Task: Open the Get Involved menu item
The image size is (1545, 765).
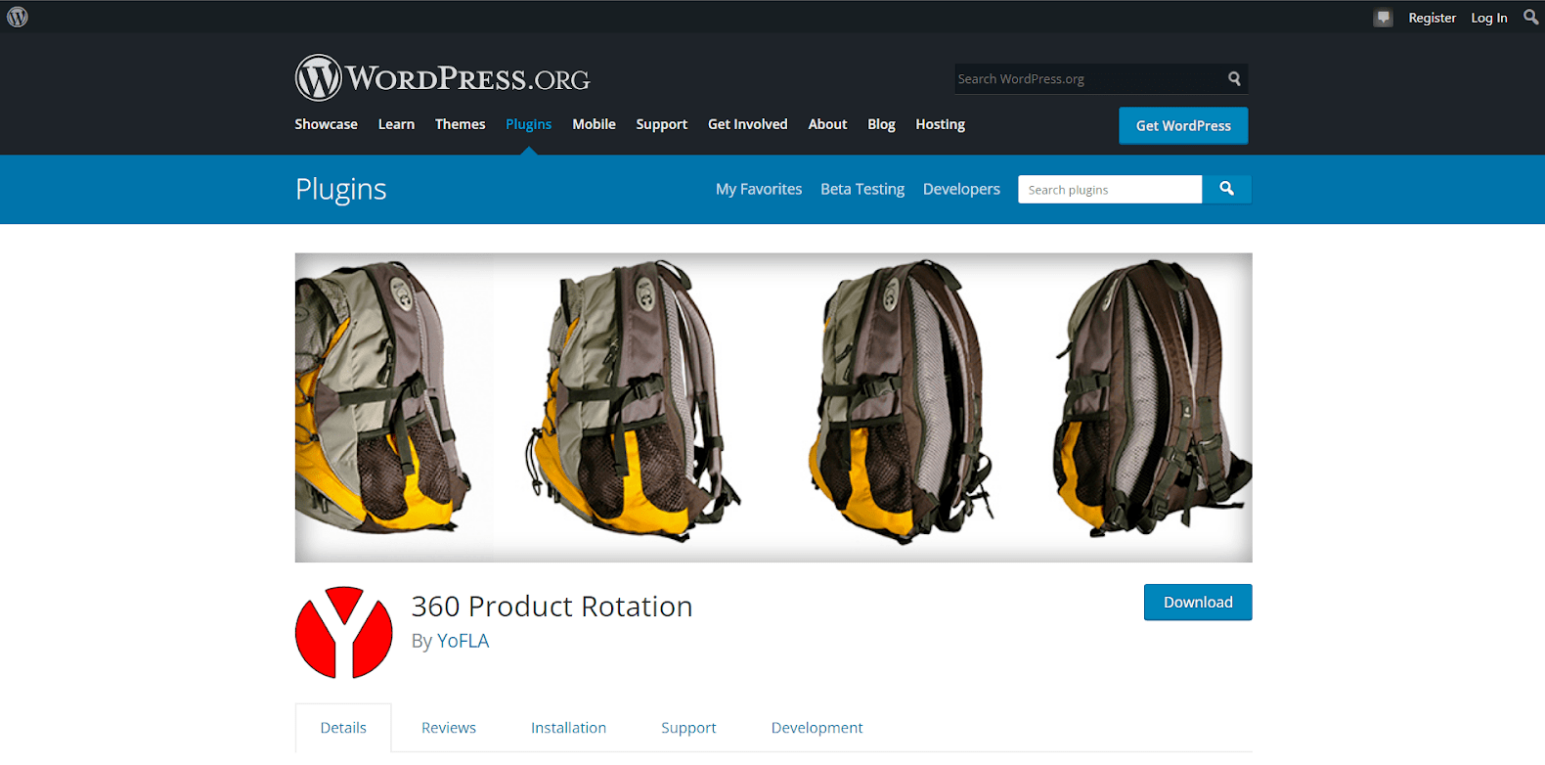Action: [x=747, y=124]
